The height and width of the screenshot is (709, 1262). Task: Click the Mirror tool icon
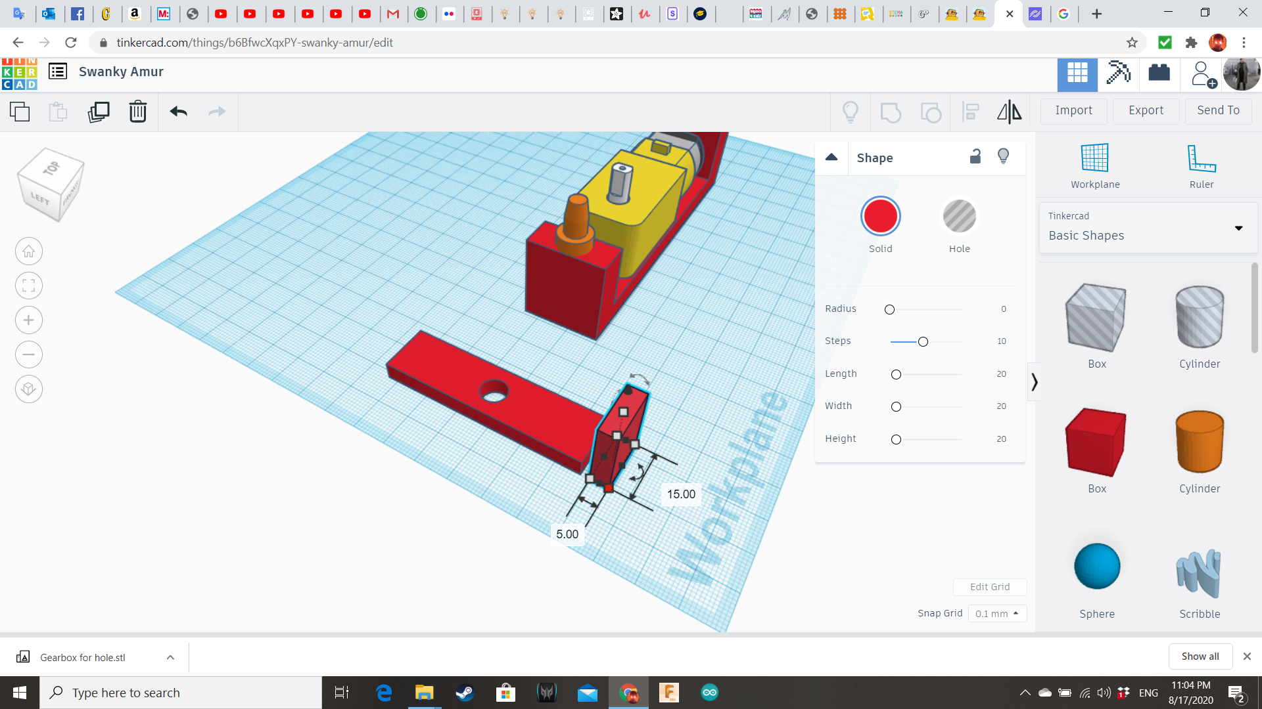1009,112
